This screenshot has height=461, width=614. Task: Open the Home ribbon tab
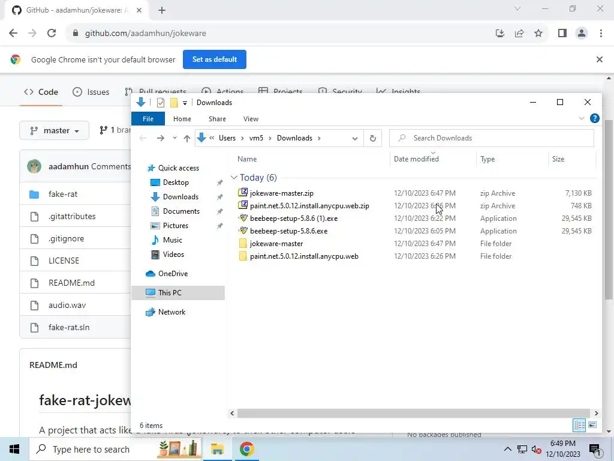pos(182,119)
